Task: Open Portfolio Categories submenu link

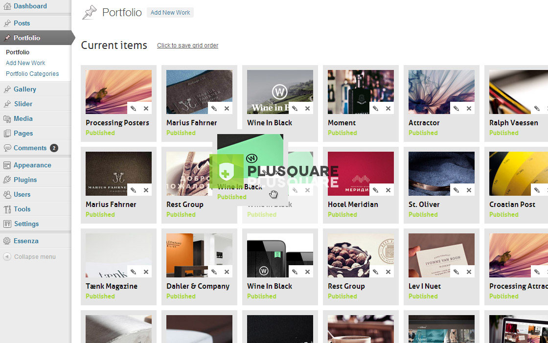Action: [x=32, y=73]
